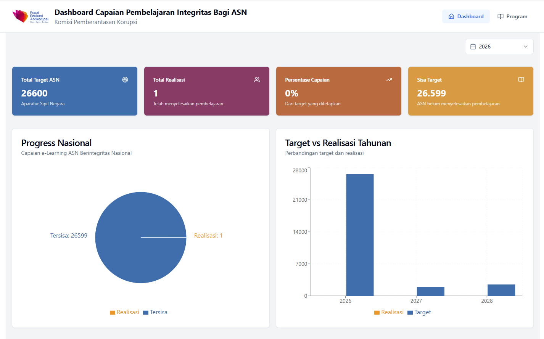Image resolution: width=544 pixels, height=339 pixels.
Task: Click the home icon beside Dashboard
Action: point(451,16)
